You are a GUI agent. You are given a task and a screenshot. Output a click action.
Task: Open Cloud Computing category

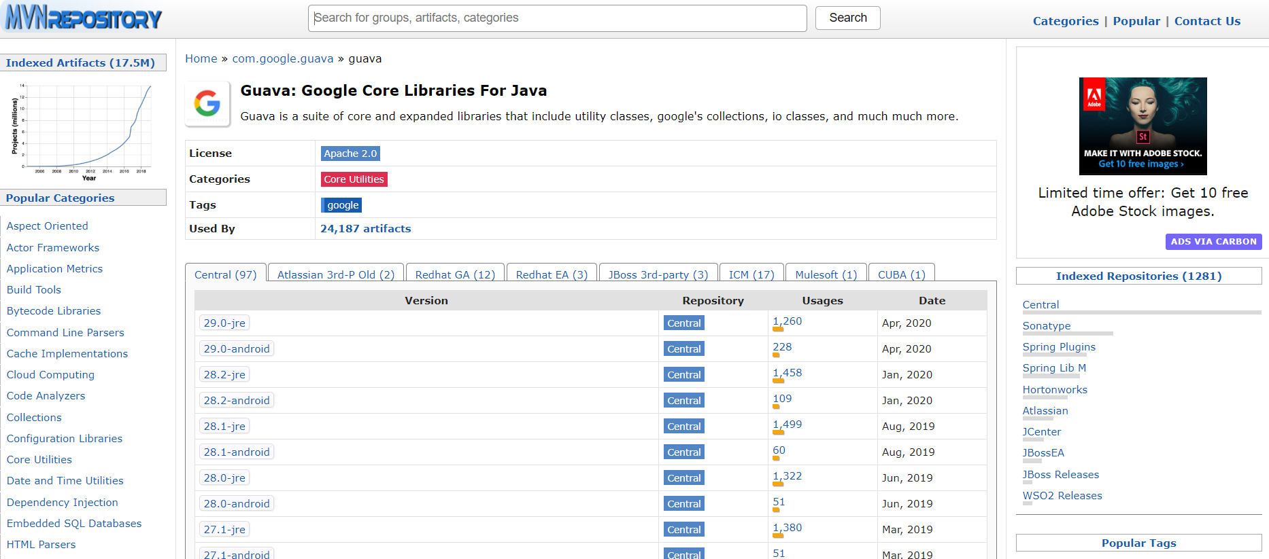pyautogui.click(x=50, y=375)
